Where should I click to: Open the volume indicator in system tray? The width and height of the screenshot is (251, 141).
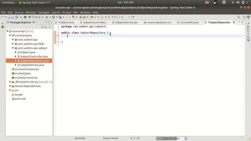tap(238, 2)
